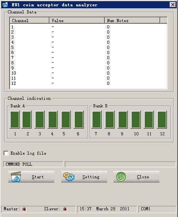178x217 pixels.
Task: Click the Master red status LED
Action: [24, 209]
